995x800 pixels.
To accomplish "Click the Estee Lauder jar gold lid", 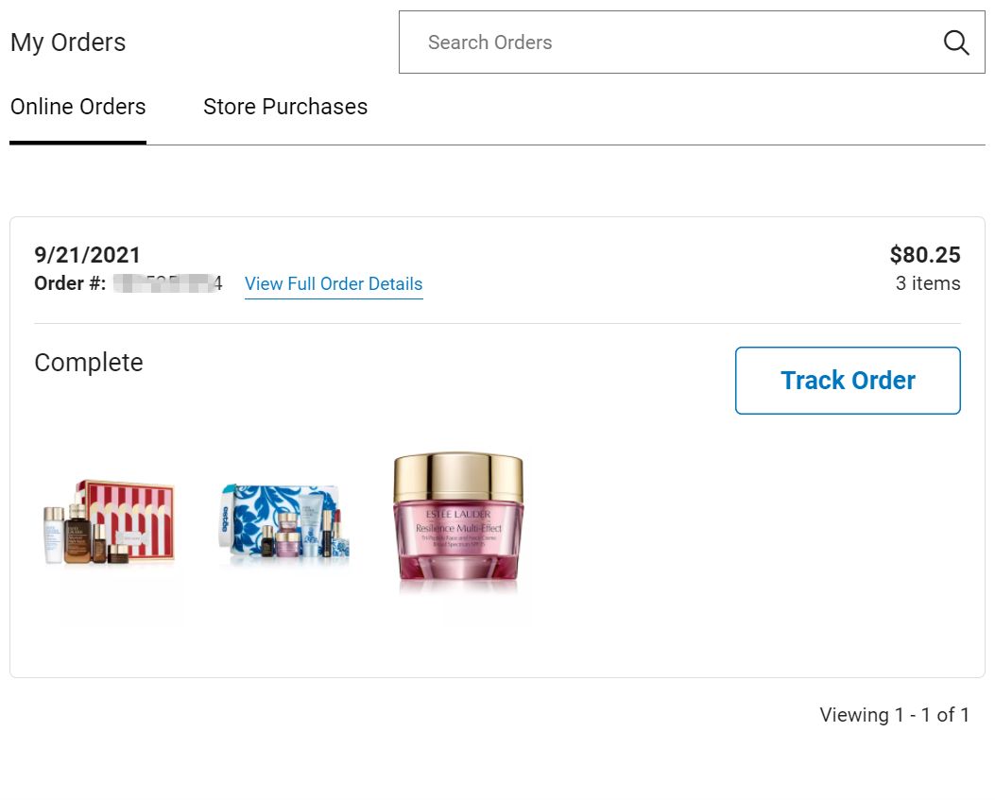I will click(x=458, y=476).
